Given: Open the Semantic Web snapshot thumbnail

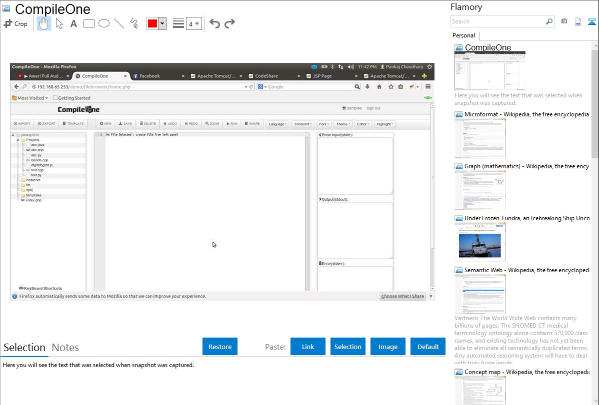Looking at the screenshot, I should (x=480, y=294).
